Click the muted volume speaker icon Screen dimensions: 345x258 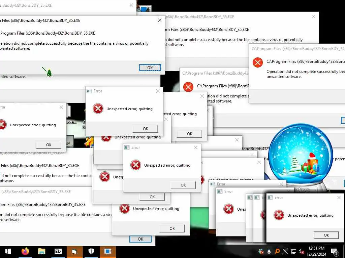(x=302, y=252)
